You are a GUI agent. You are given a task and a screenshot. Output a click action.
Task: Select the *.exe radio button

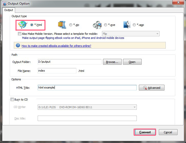click(x=106, y=25)
